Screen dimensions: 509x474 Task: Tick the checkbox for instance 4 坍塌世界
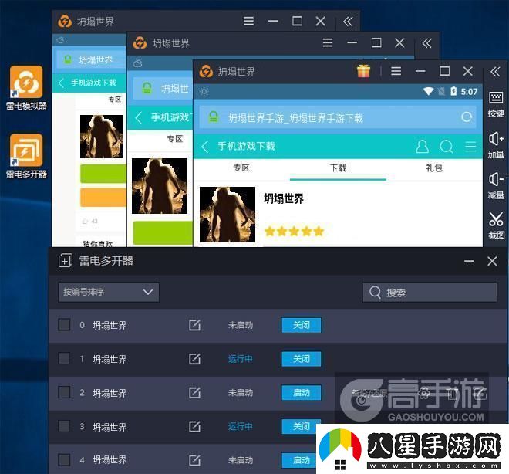[x=64, y=459]
